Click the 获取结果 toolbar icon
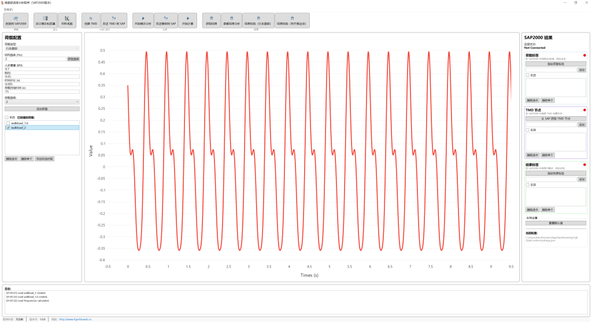This screenshot has height=322, width=592. tap(211, 21)
